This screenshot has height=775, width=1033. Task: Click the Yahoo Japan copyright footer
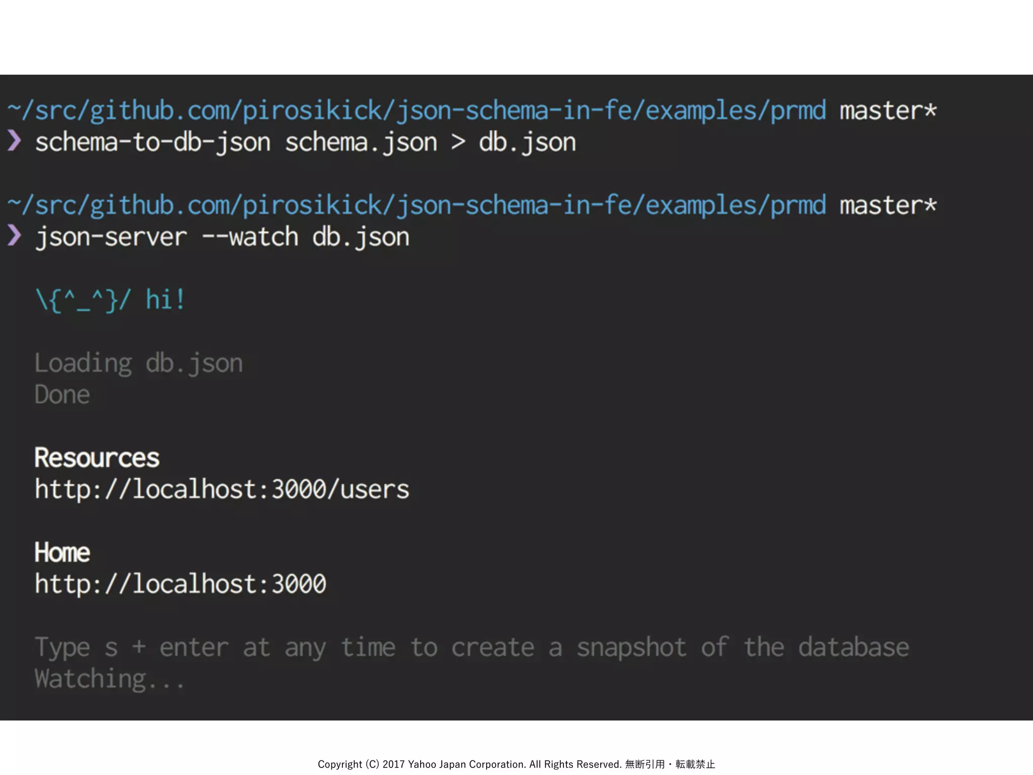(516, 764)
